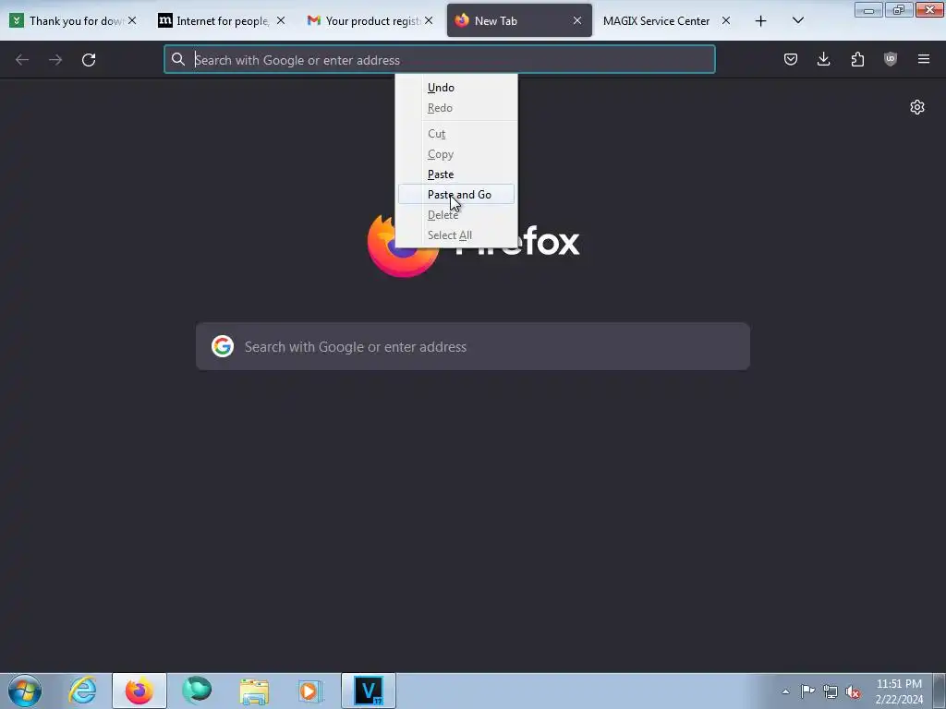Image resolution: width=946 pixels, height=709 pixels.
Task: Choose Paste and Go in context menu
Action: coord(456,194)
